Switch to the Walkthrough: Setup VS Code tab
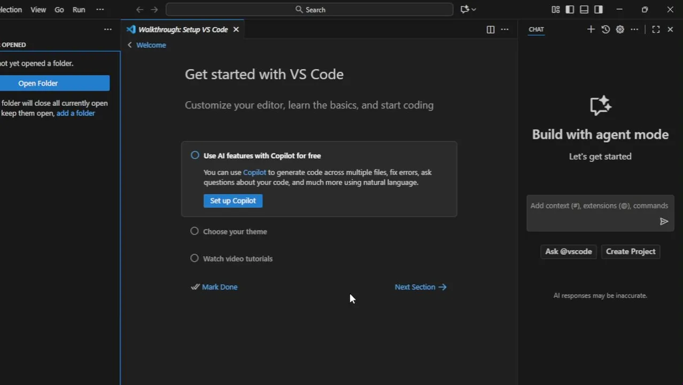The width and height of the screenshot is (683, 385). [183, 29]
